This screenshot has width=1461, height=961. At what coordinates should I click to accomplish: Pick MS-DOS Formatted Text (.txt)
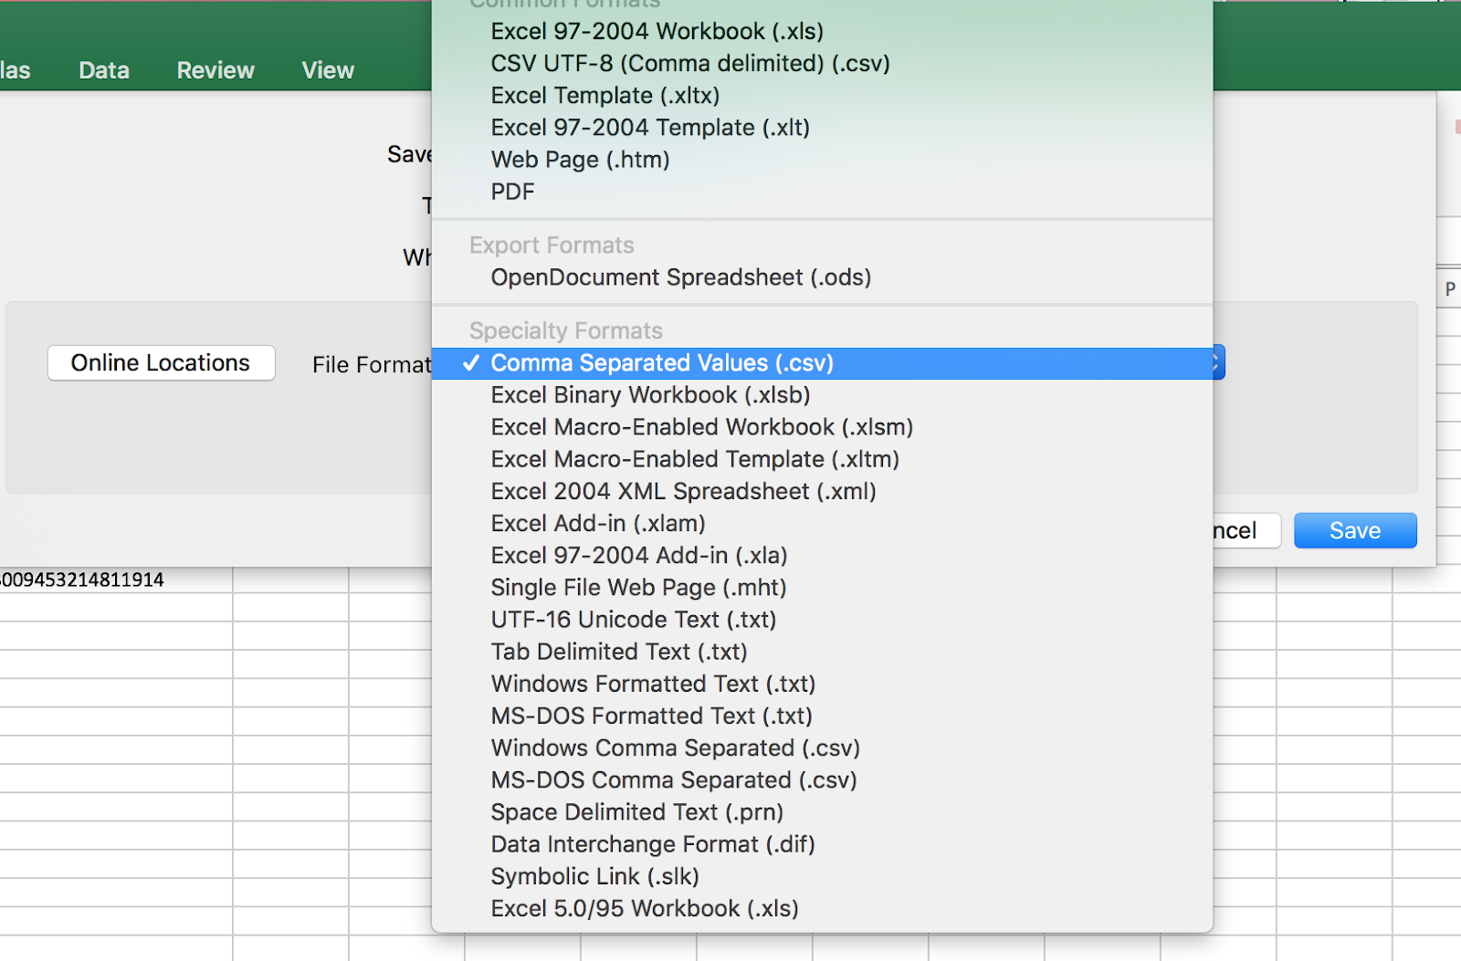click(822, 716)
